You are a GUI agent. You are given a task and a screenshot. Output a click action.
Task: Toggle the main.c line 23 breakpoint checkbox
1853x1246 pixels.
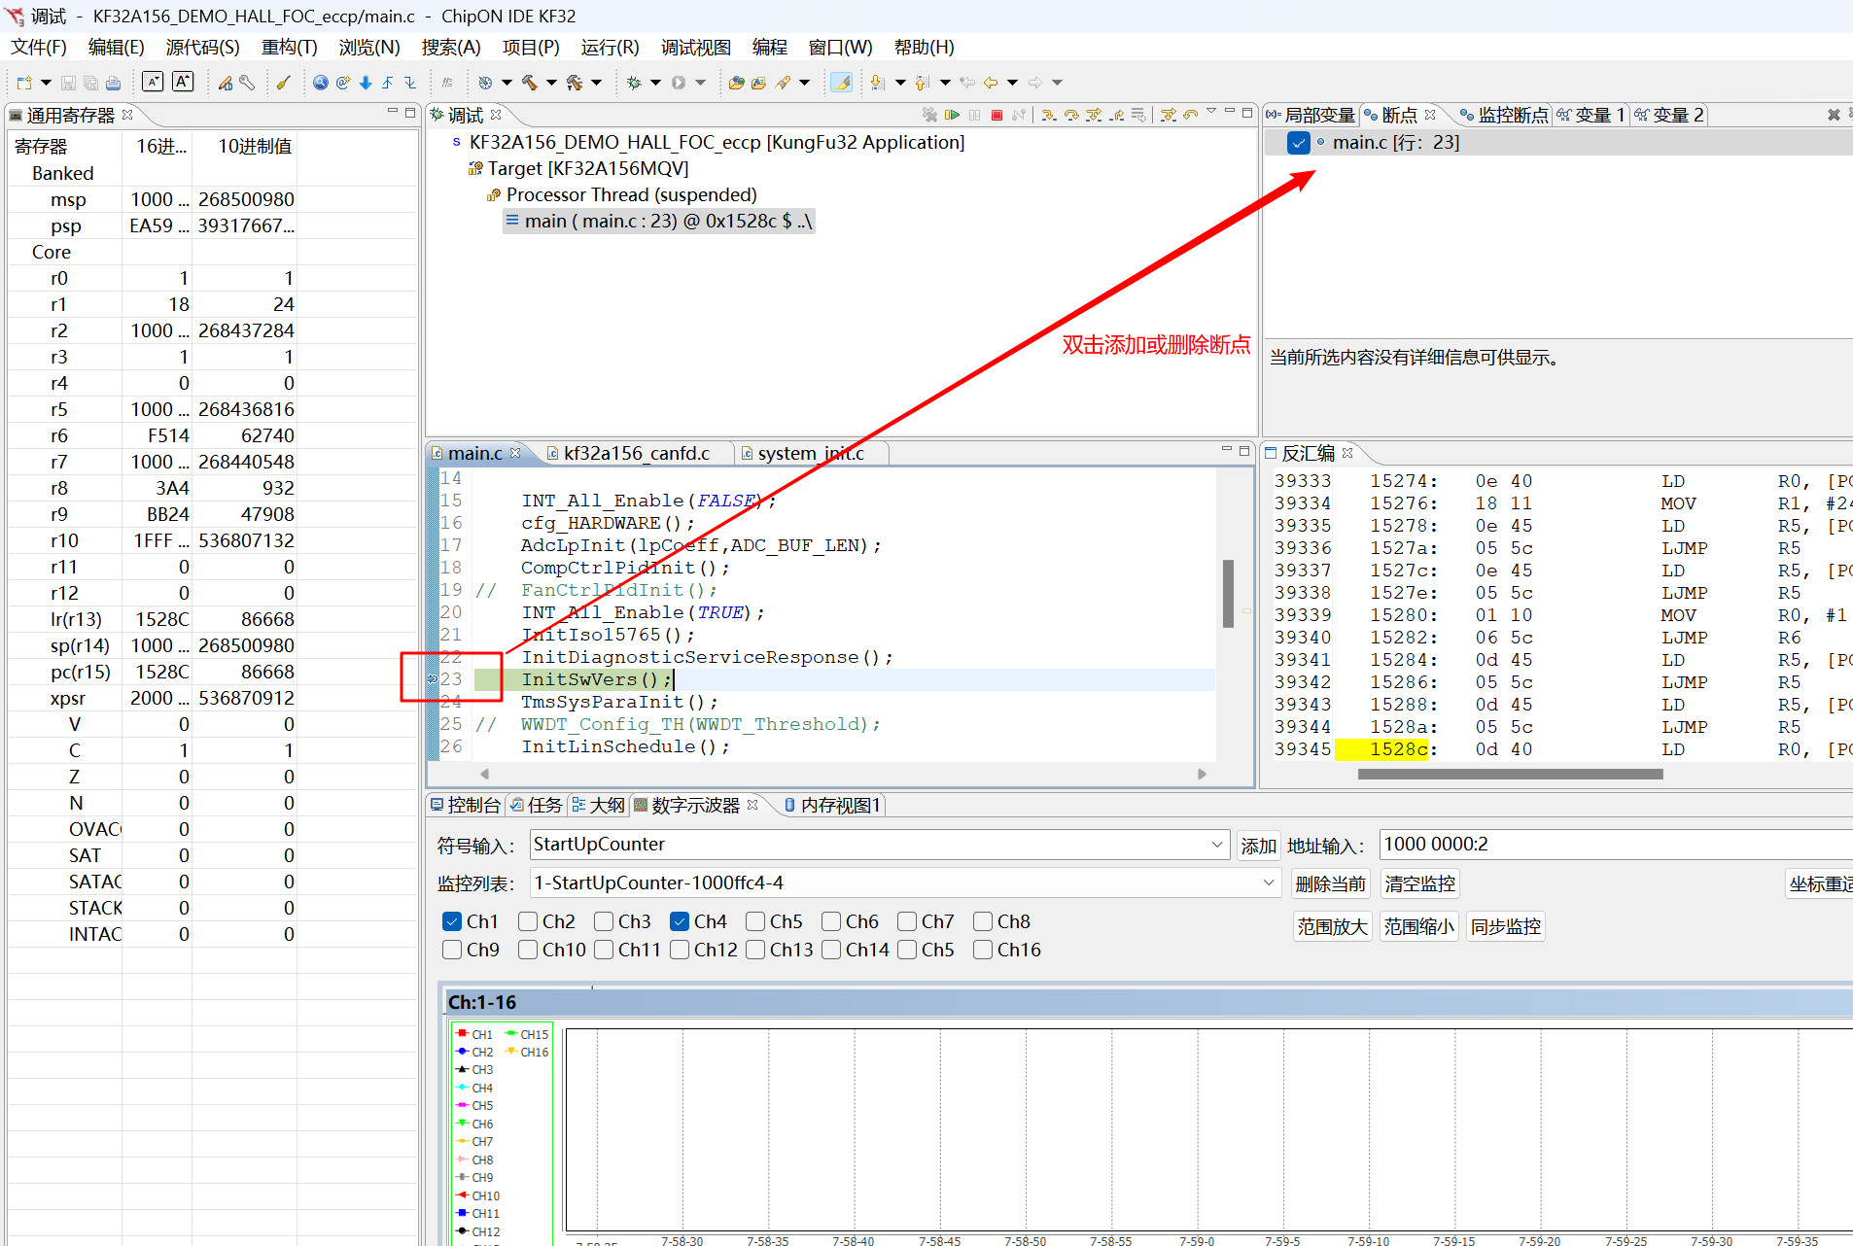pos(1298,143)
